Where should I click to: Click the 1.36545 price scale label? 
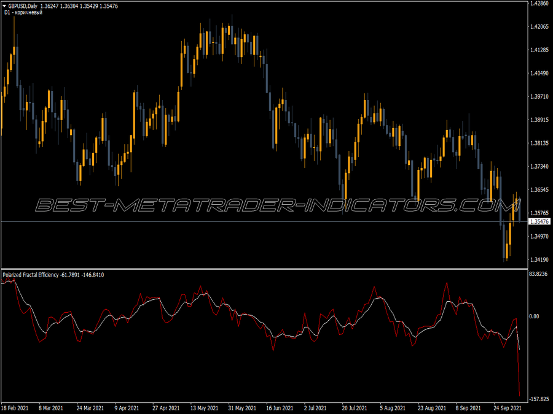pos(539,190)
